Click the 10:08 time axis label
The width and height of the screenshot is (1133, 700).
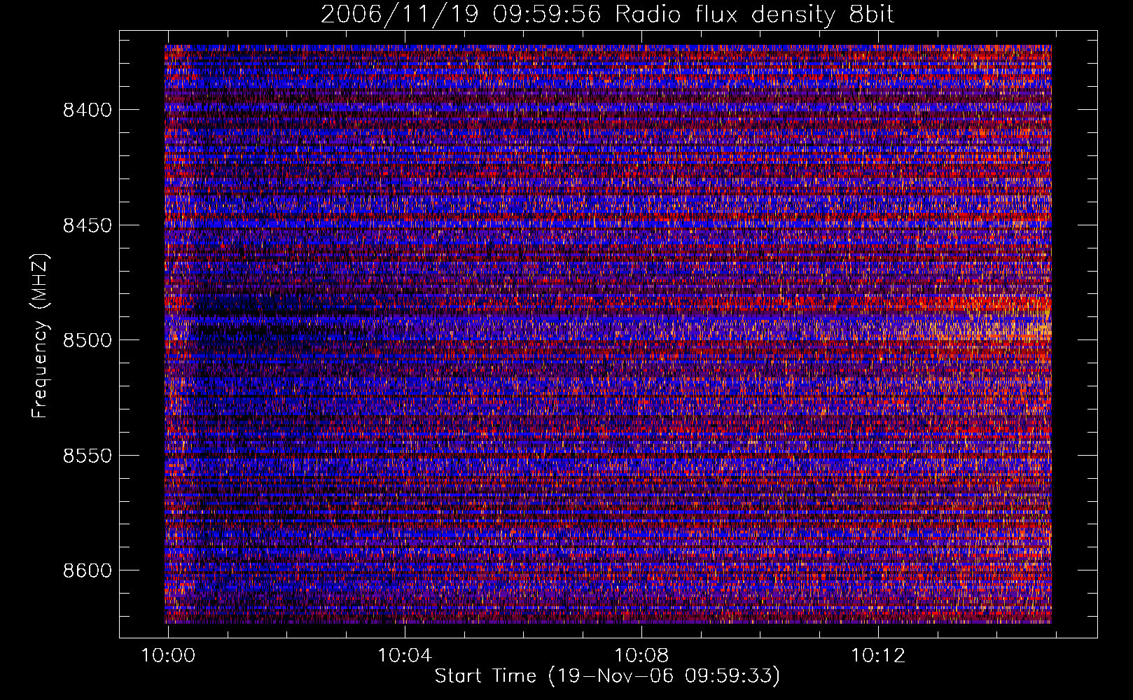(x=641, y=656)
